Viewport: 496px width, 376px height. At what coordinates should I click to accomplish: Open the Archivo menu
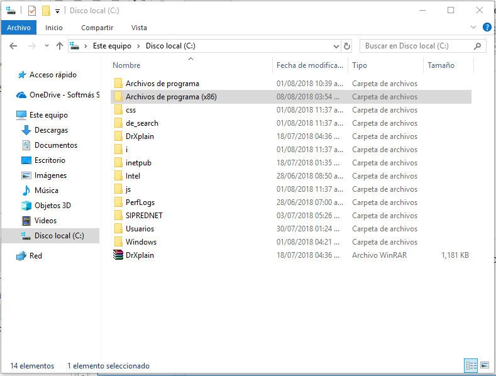click(x=19, y=28)
